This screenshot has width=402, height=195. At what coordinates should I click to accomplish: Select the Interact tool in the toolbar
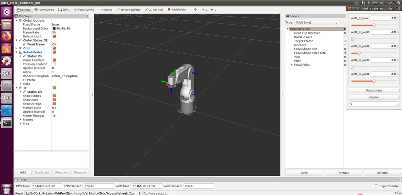tap(23, 10)
